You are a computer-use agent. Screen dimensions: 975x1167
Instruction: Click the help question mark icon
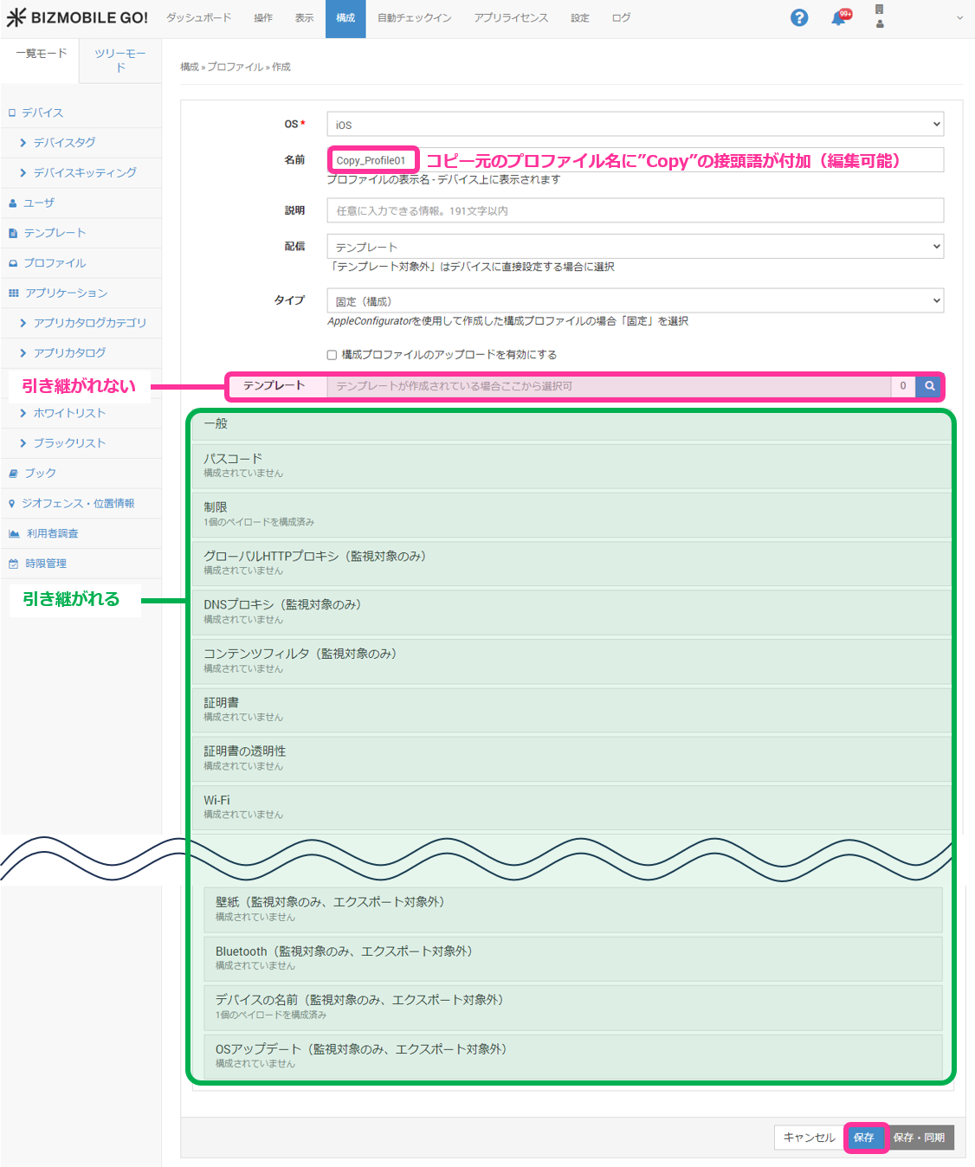click(798, 18)
